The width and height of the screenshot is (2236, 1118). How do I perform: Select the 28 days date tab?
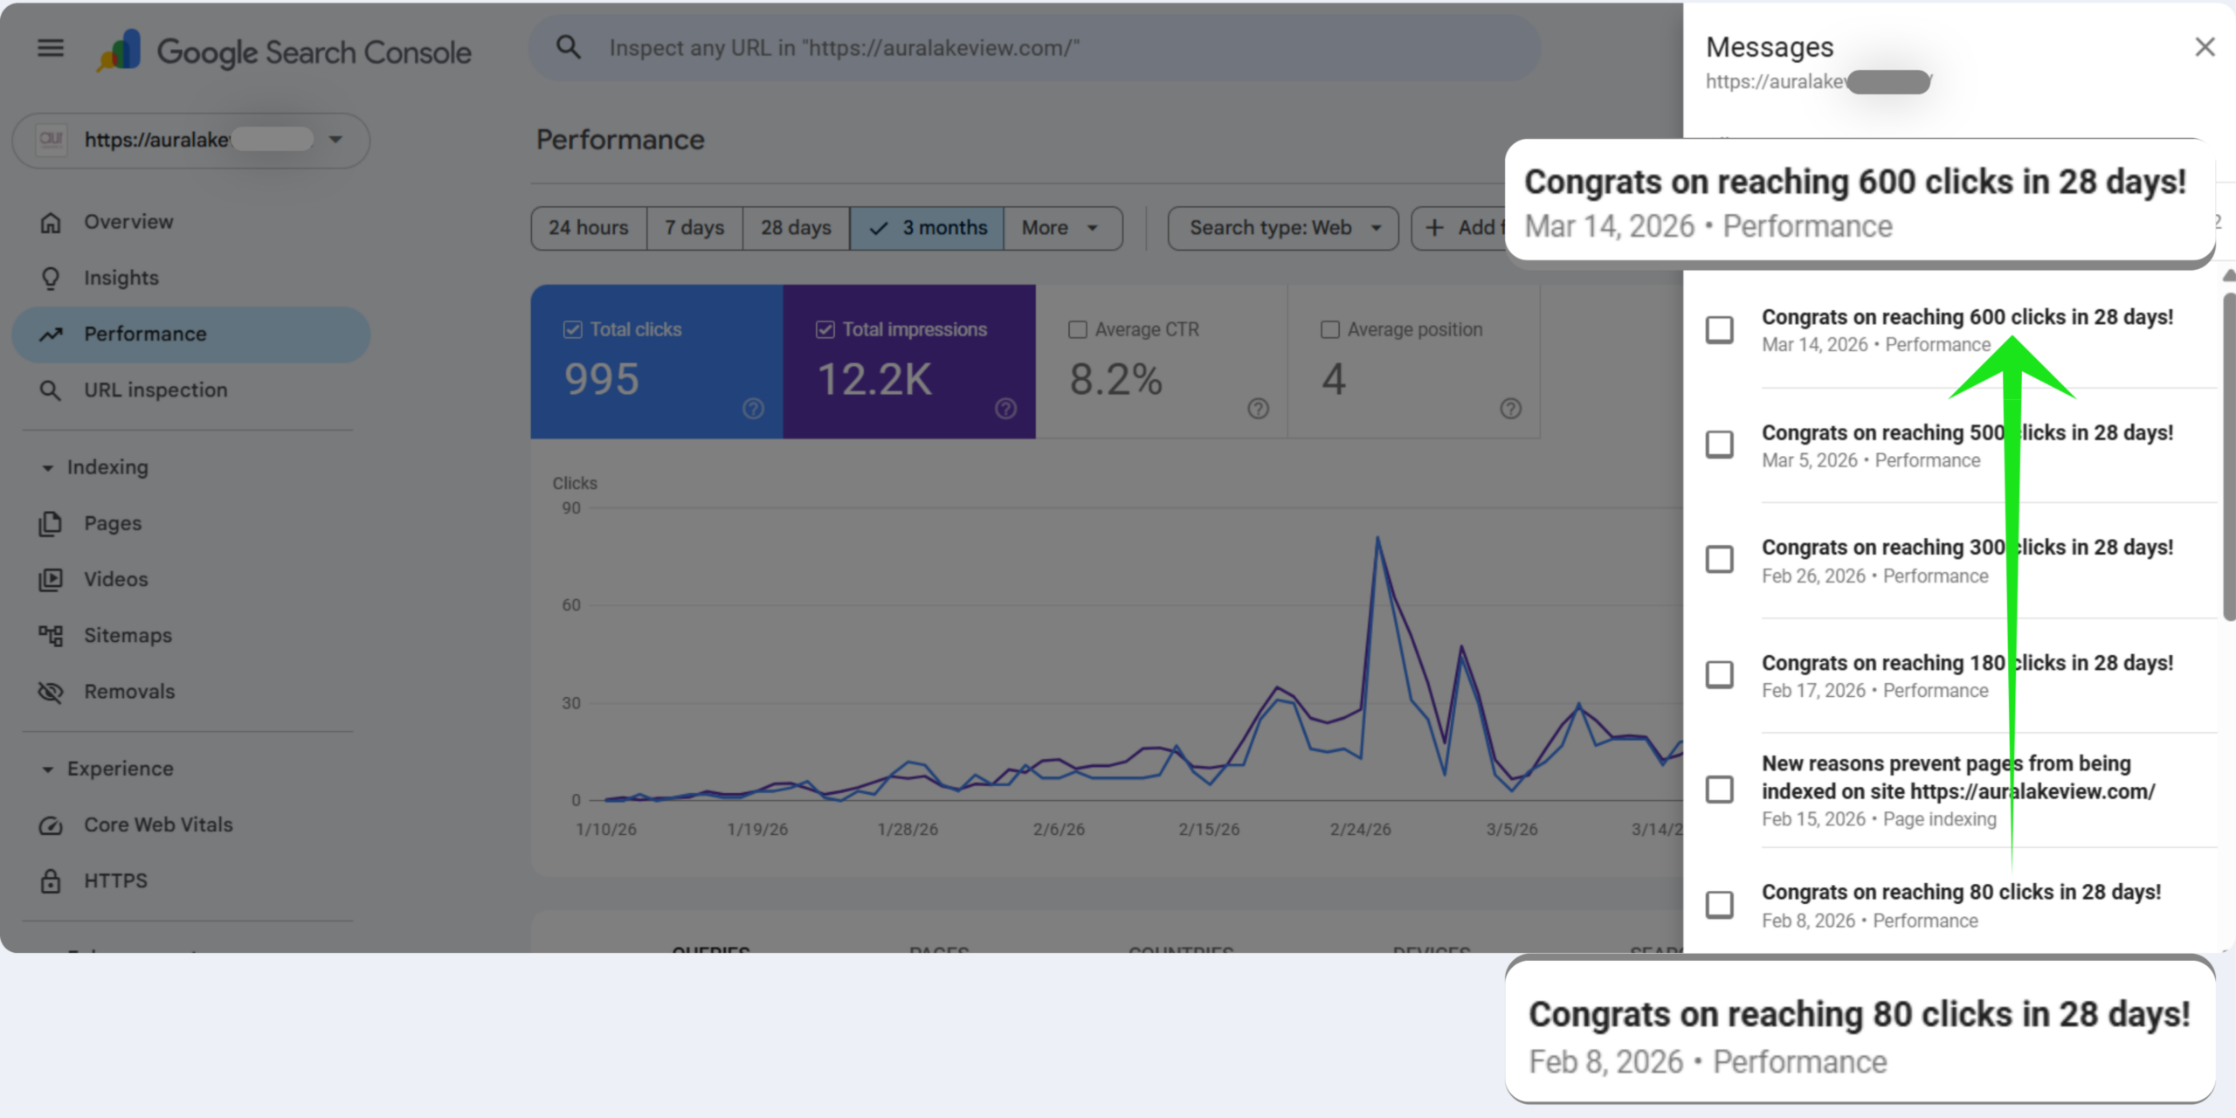click(796, 228)
